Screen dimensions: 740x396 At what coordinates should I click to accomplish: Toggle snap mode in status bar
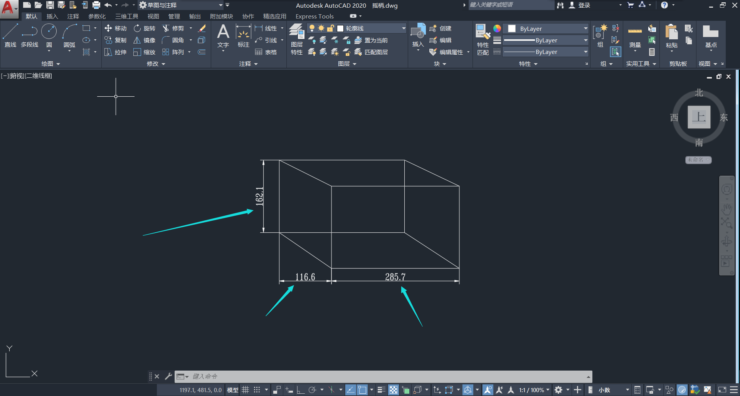257,390
